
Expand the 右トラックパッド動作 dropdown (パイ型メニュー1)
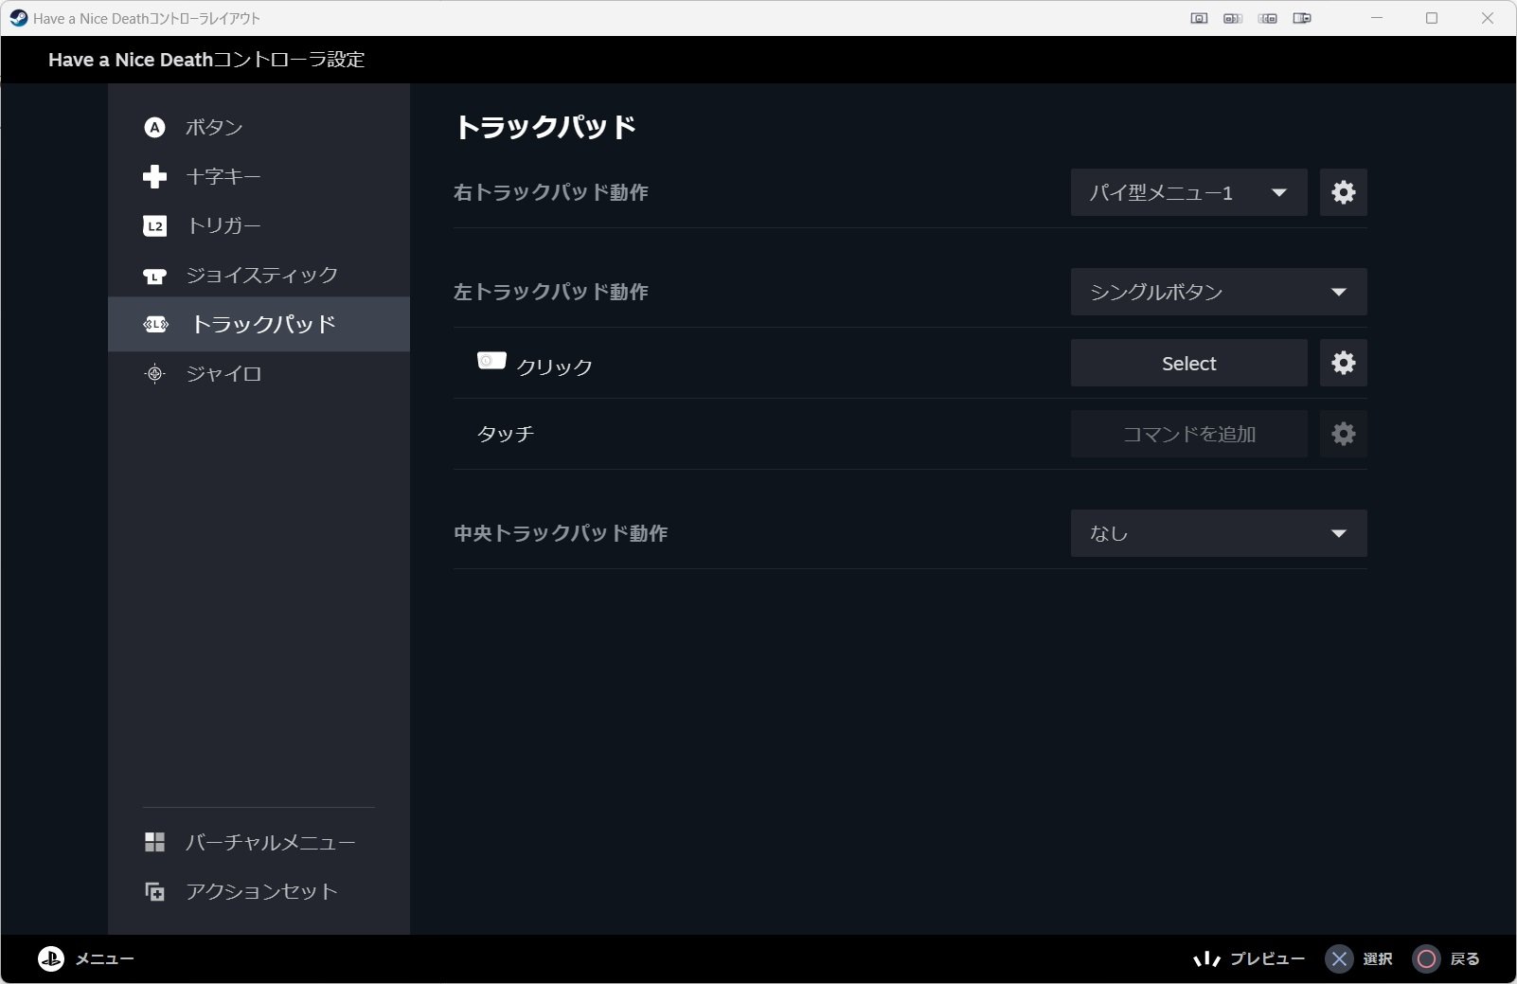click(1188, 192)
